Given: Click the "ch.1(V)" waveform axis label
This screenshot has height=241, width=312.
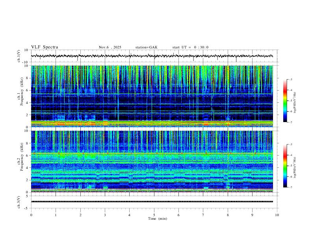Looking at the screenshot, I should point(19,56).
